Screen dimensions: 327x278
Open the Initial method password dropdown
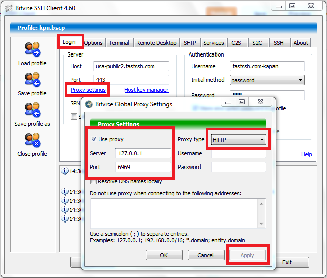(x=267, y=80)
